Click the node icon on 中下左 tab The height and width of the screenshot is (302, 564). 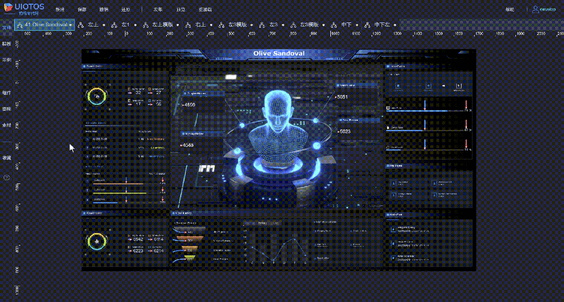[367, 25]
